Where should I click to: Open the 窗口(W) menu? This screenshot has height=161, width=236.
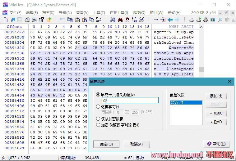pyautogui.click(x=156, y=13)
